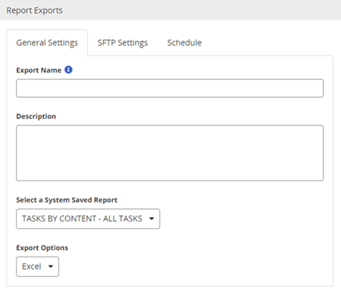The image size is (341, 290).
Task: Click the Report Exports header title
Action: tap(34, 10)
